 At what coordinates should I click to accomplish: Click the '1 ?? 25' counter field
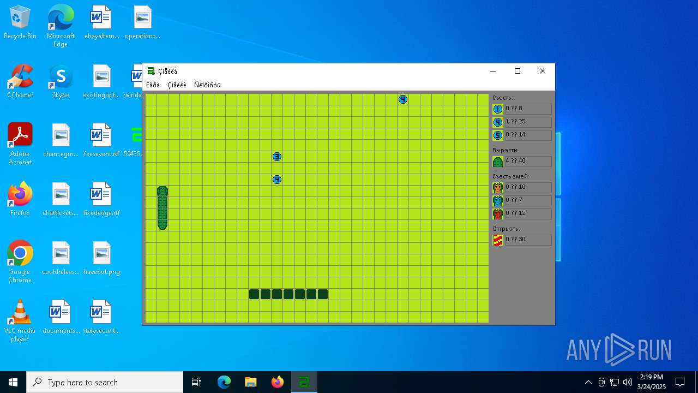[x=528, y=122]
